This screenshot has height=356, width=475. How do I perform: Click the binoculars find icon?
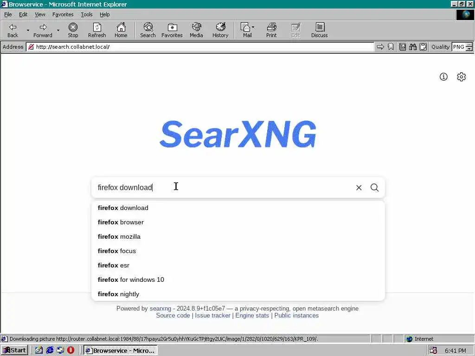(412, 47)
